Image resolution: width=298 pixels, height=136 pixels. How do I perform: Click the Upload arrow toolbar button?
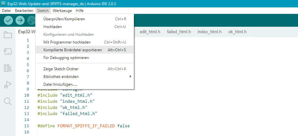pos(20,20)
